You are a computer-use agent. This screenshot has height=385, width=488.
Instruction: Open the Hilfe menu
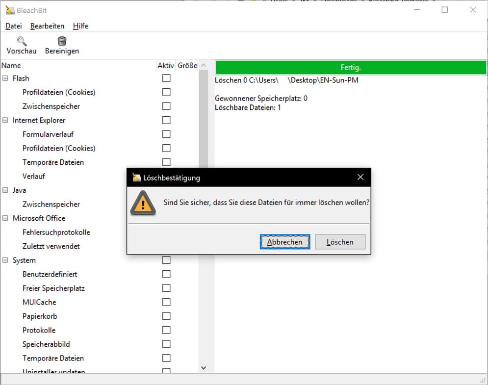[x=80, y=26]
